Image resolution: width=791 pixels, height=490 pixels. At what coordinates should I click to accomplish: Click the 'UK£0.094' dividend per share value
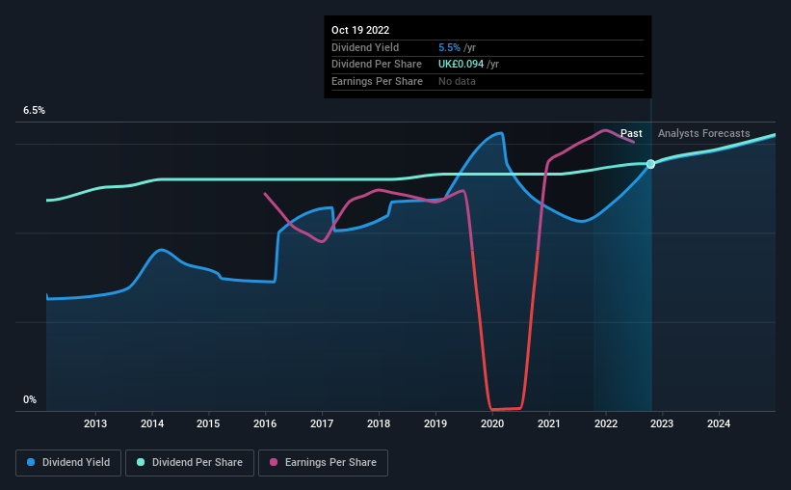coord(461,65)
